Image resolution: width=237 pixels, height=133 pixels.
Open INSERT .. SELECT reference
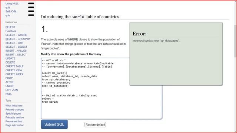click(16, 55)
